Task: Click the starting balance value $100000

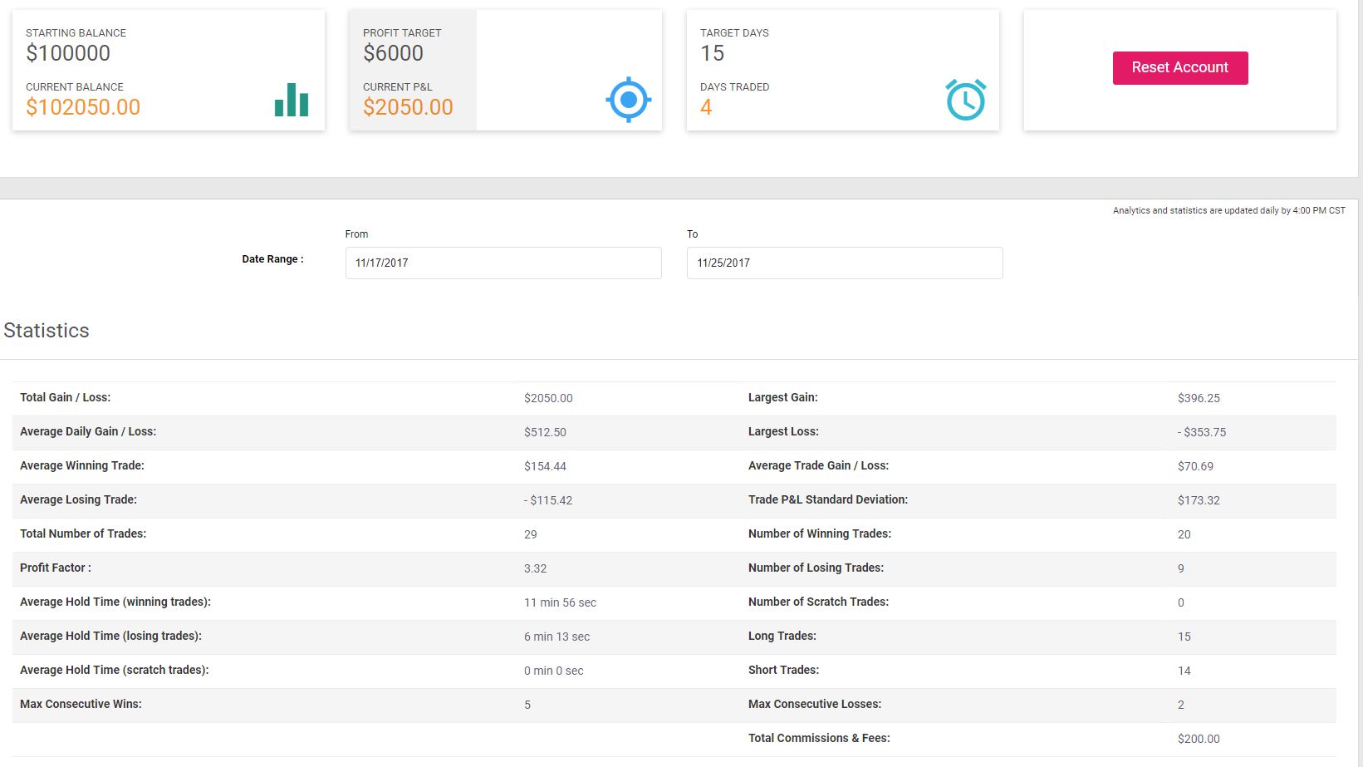Action: [68, 53]
